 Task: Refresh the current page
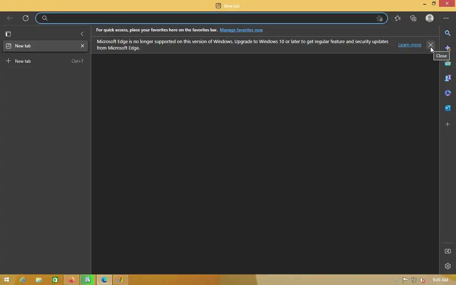coord(26,18)
